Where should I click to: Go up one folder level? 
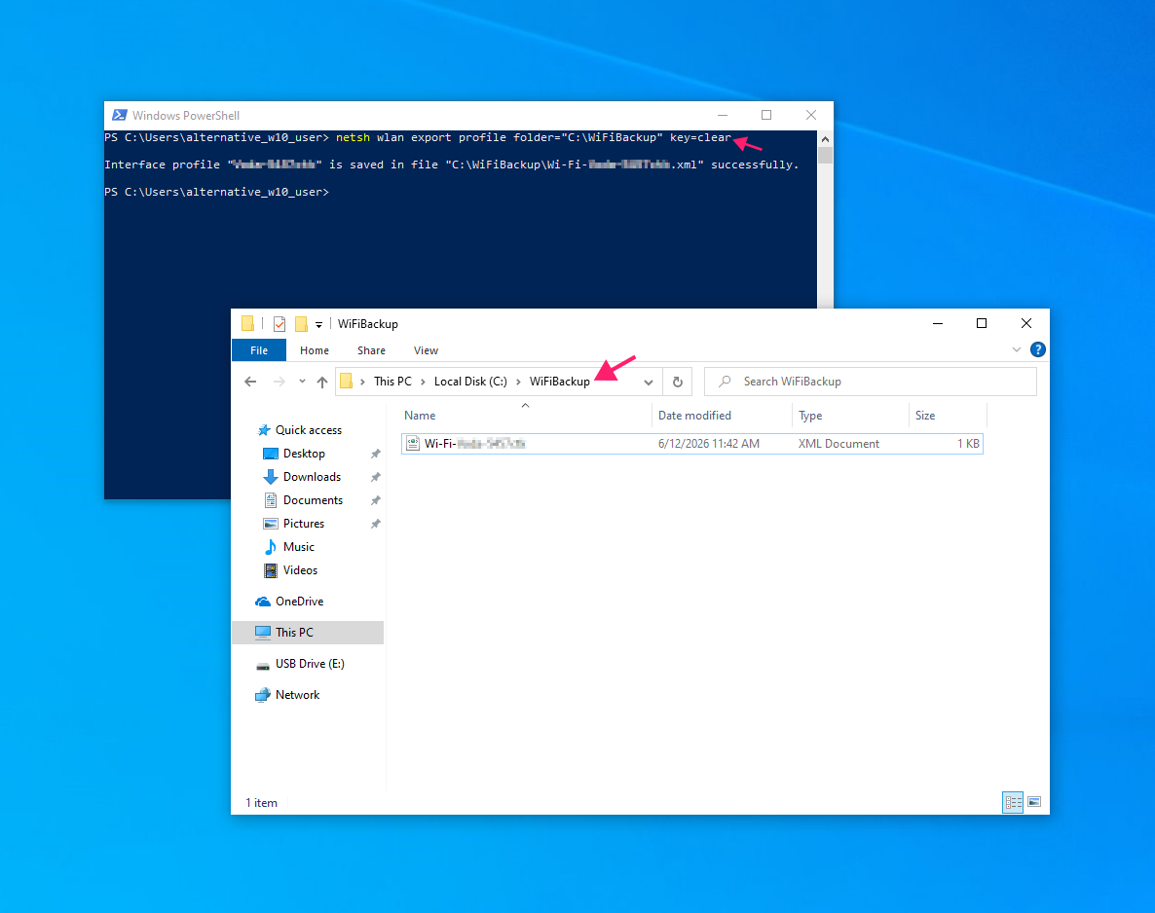[x=322, y=382]
